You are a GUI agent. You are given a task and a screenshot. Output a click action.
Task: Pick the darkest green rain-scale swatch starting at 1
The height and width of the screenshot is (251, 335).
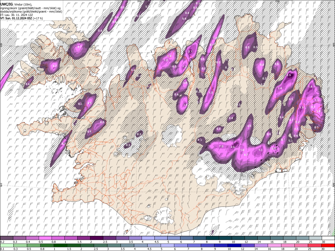[60, 246]
